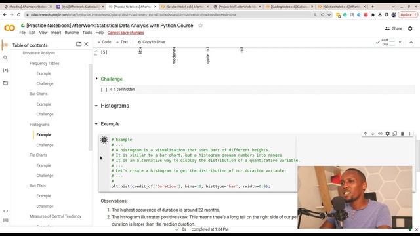Image resolution: width=420 pixels, height=236 pixels.
Task: Open the Variables {x} panel
Action: pos(5,70)
